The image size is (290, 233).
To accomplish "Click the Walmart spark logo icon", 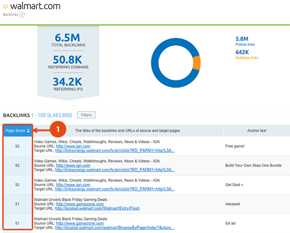I will [x=6, y=6].
